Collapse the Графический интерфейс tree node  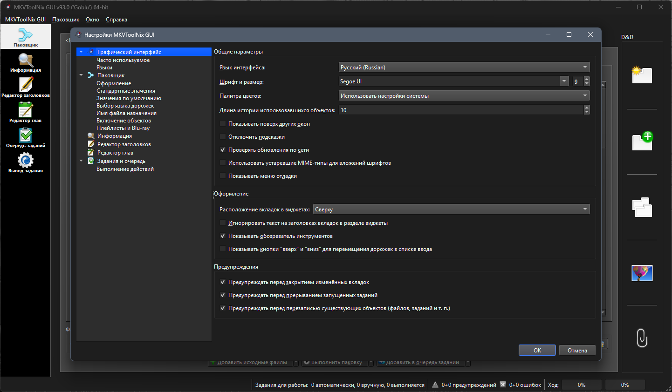[x=81, y=52]
